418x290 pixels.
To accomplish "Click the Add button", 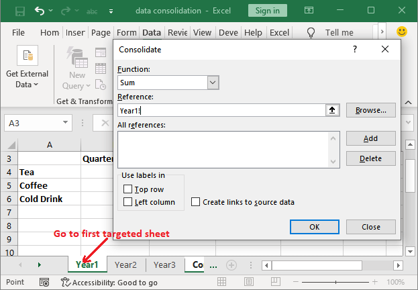I will pos(371,138).
